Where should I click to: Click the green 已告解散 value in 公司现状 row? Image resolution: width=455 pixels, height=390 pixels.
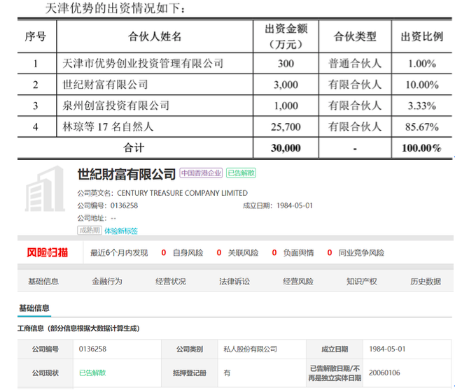(92, 373)
